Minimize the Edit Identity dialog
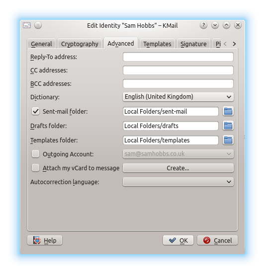Screen dimensions: 265x274 point(215,25)
